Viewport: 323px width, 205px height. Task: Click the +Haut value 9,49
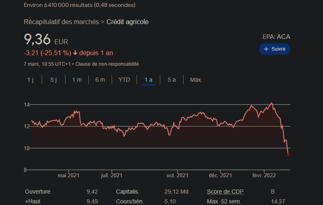click(x=92, y=201)
